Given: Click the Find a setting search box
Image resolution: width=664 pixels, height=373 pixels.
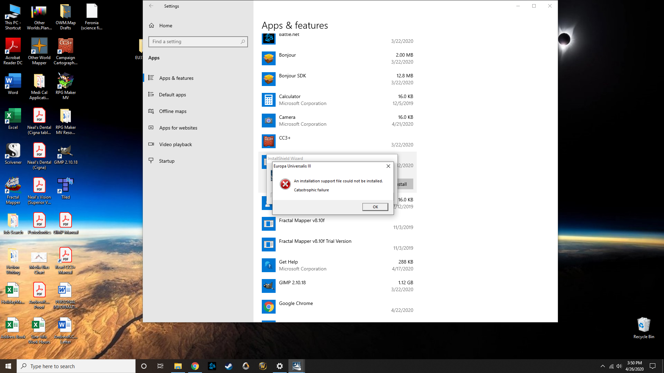Looking at the screenshot, I should tap(198, 41).
